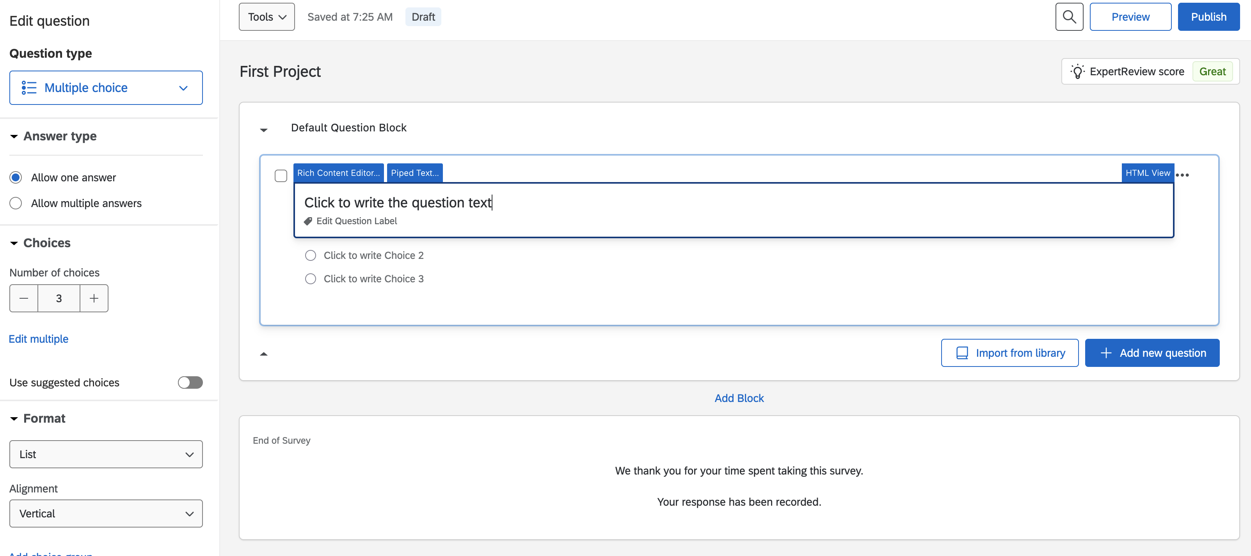
Task: Select the Allow multiple answers radio button
Action: click(16, 203)
